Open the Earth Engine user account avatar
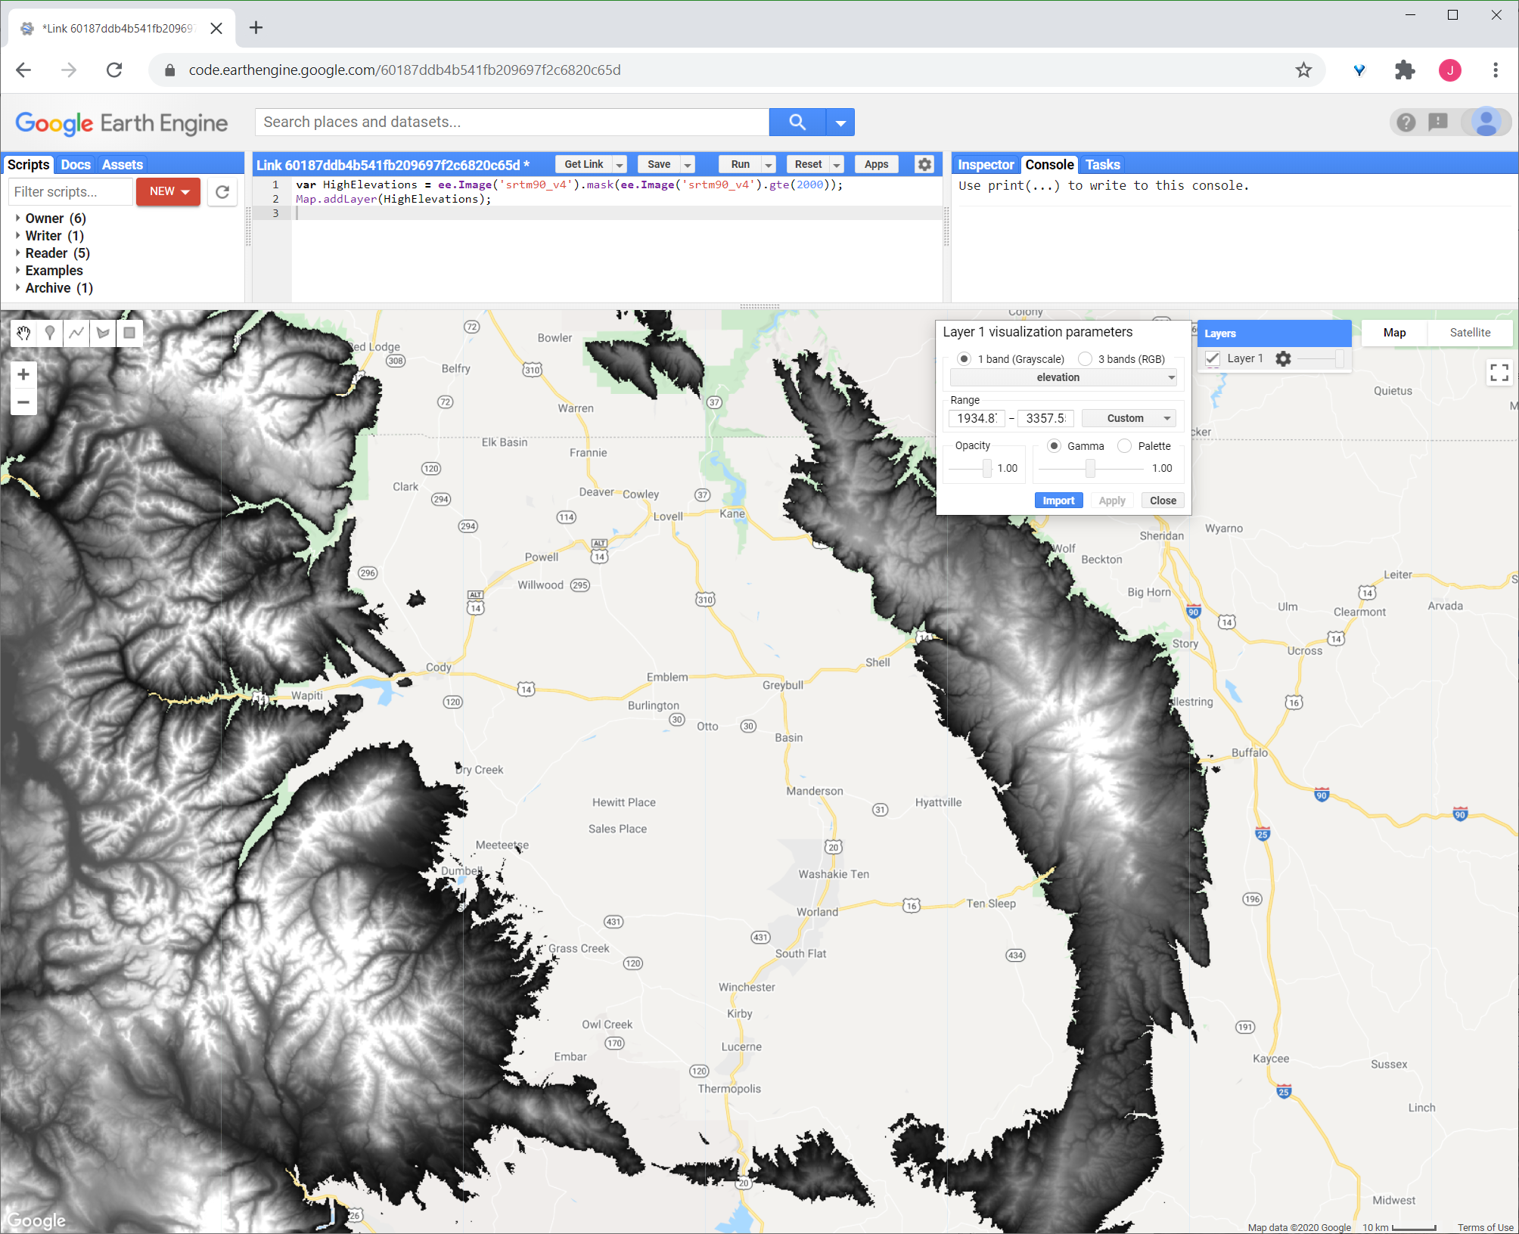 [x=1486, y=122]
